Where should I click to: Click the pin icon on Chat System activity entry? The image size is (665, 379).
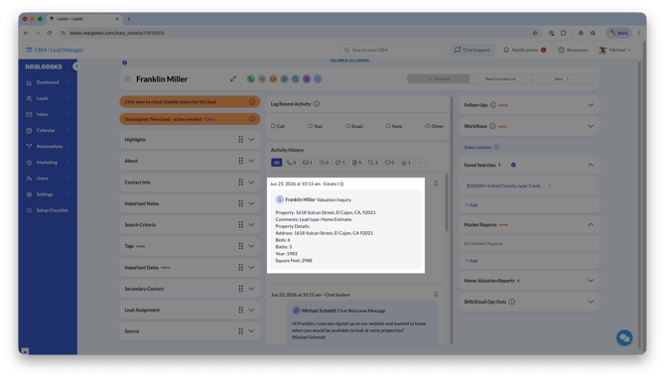tap(436, 295)
